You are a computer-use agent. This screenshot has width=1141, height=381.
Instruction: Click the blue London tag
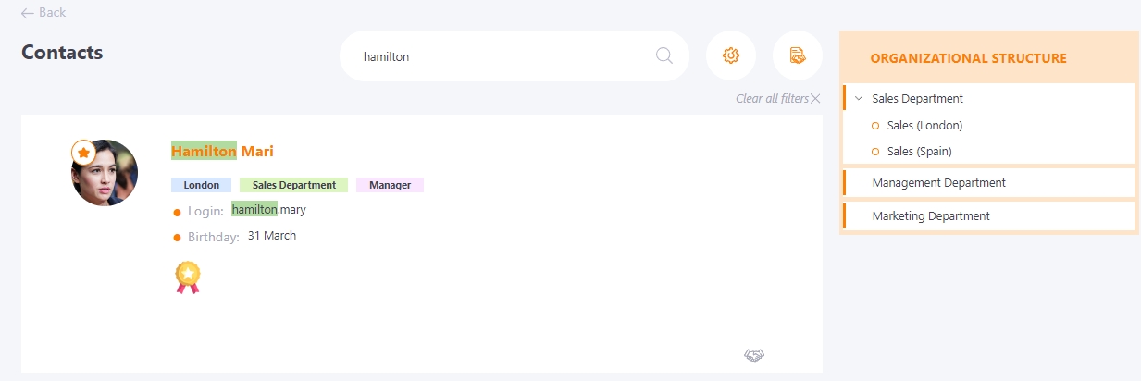(201, 185)
